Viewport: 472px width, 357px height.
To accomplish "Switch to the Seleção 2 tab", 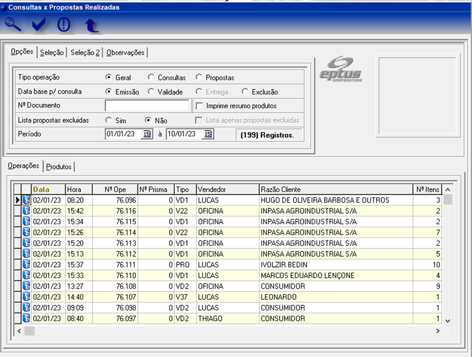I will (x=85, y=52).
